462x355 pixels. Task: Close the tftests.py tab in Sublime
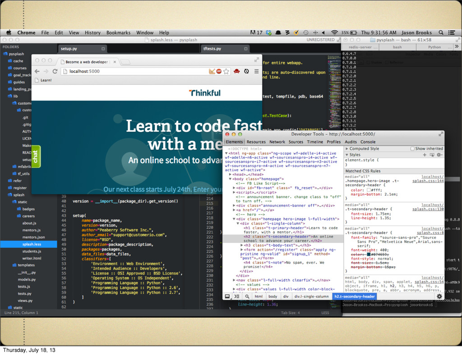(246, 49)
